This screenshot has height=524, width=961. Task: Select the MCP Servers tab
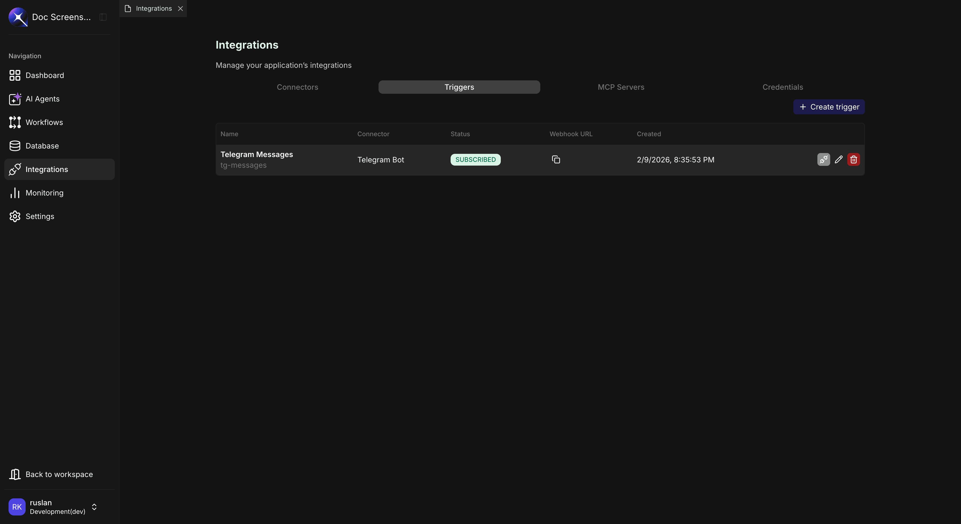621,87
